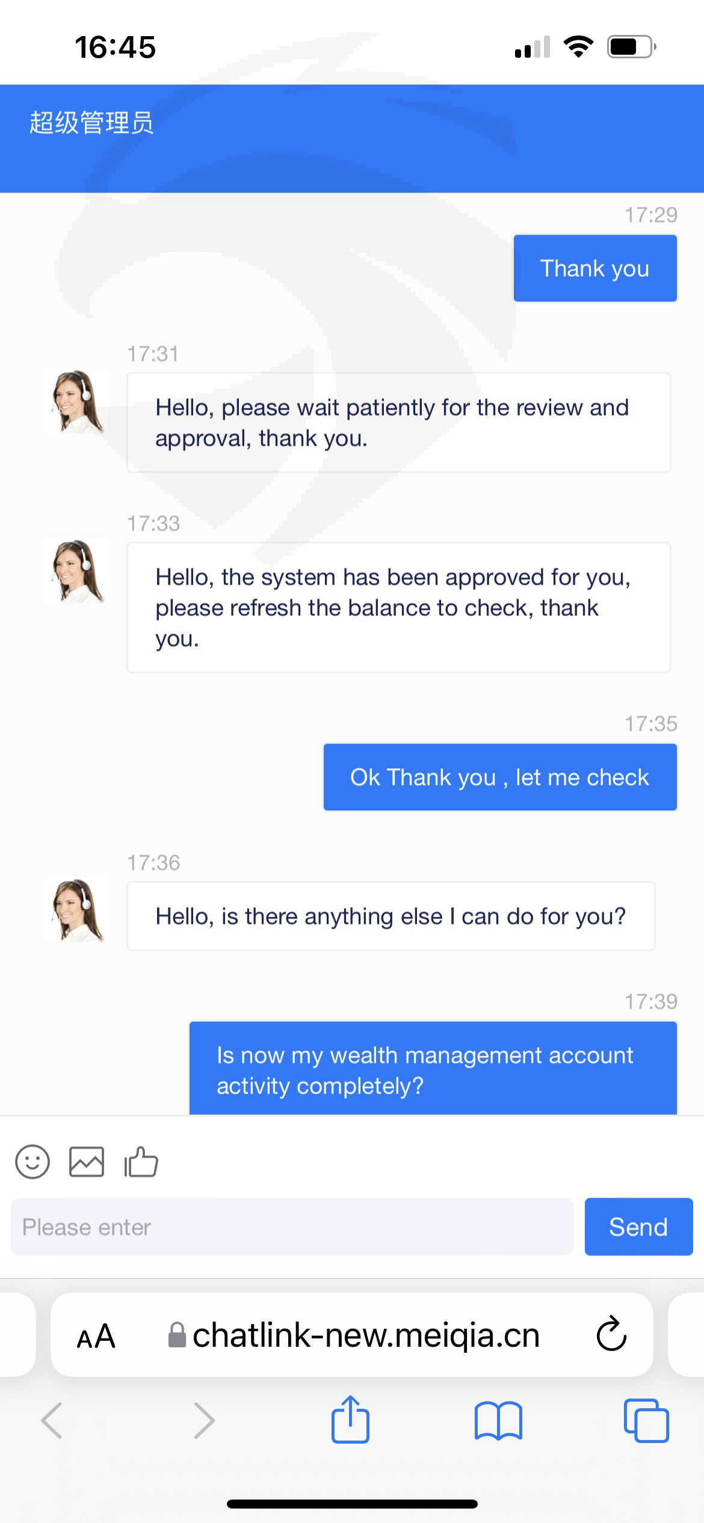704x1523 pixels.
Task: Tap the agent avatar beside the 17:31 message
Action: (x=76, y=401)
